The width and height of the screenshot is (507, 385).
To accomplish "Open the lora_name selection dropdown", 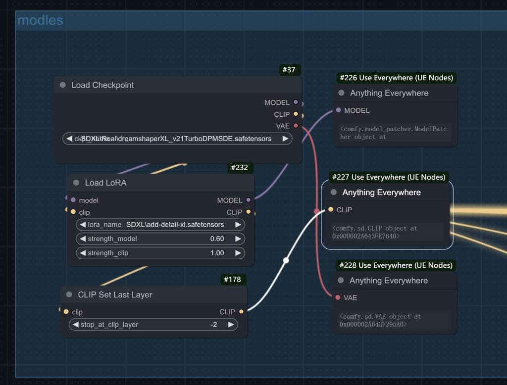I will (160, 225).
